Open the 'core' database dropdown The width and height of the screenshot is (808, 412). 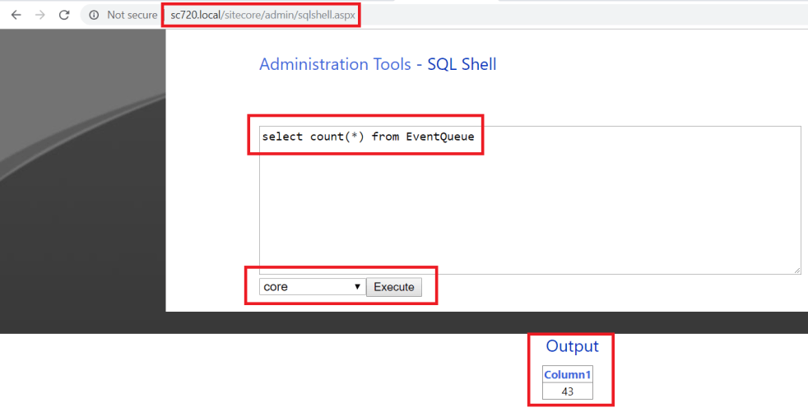point(312,287)
